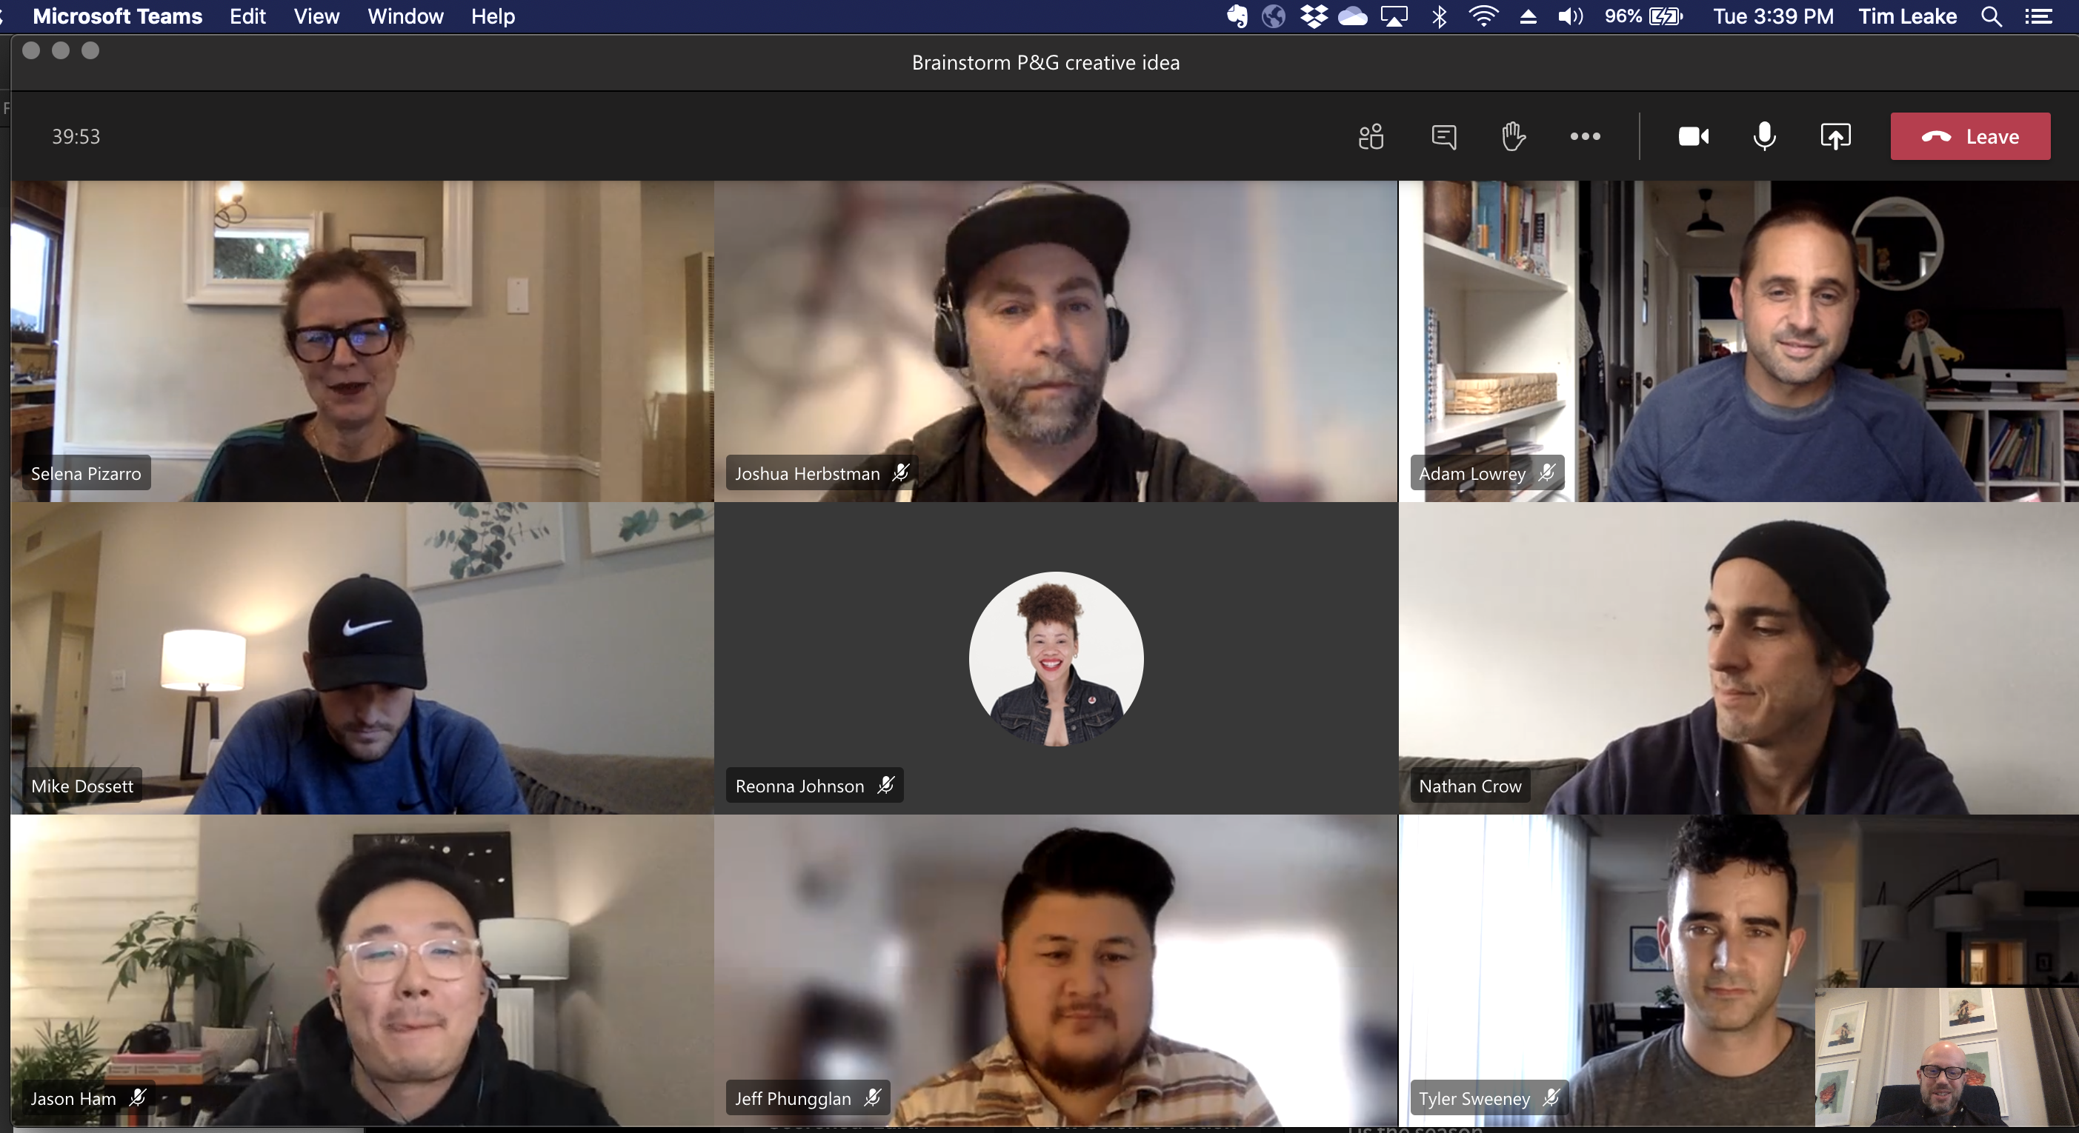Expand the More actions ellipsis menu
This screenshot has width=2079, height=1133.
point(1585,136)
